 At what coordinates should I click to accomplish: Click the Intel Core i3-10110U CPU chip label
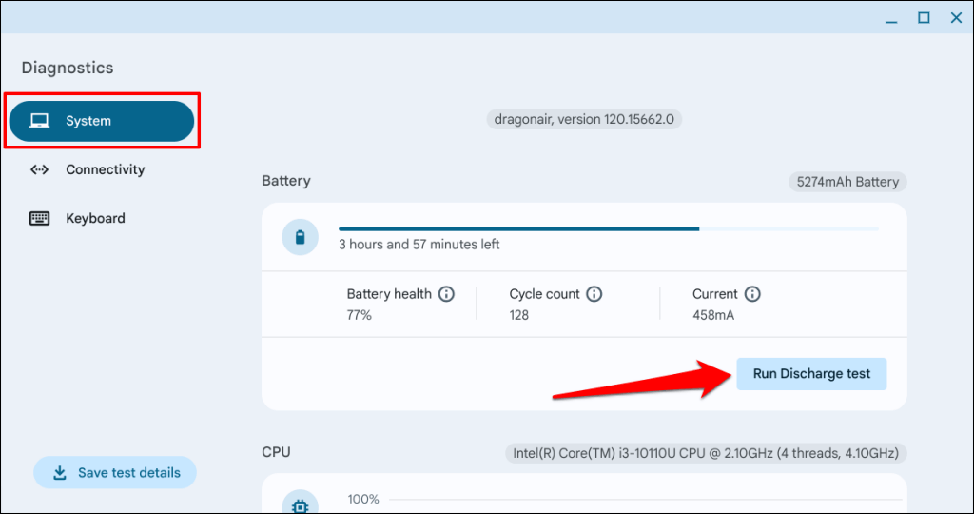point(706,453)
